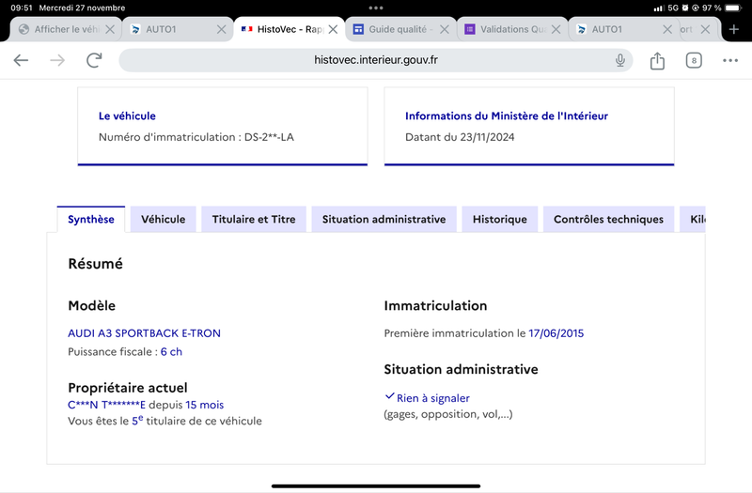Click the Résumé heading
752x493 pixels.
[x=96, y=264]
